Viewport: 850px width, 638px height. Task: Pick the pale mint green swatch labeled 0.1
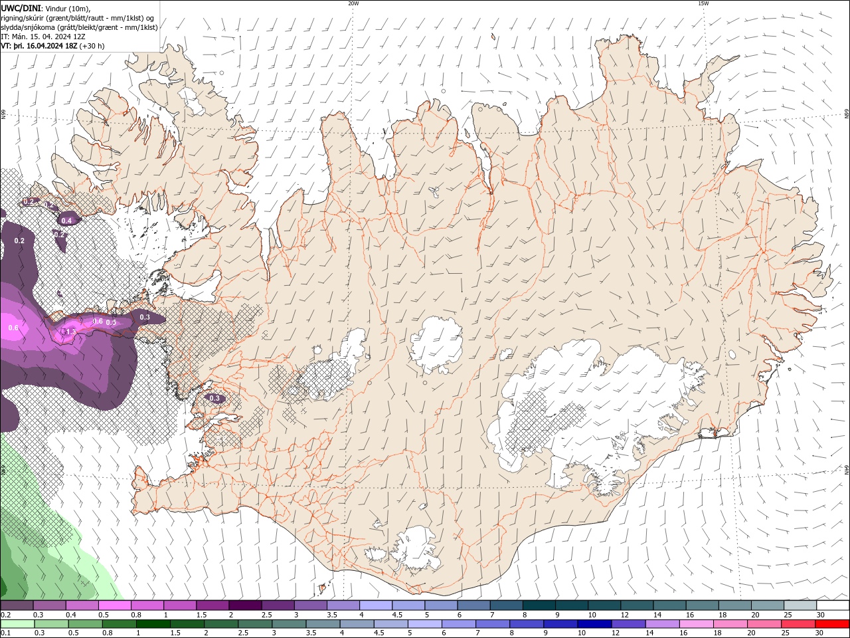coord(17,624)
